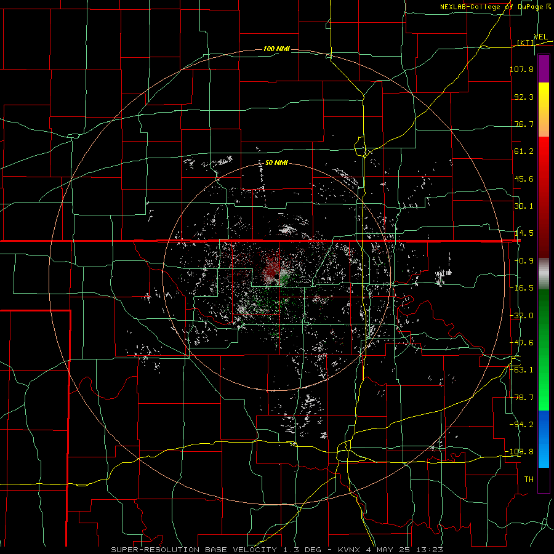Image resolution: width=554 pixels, height=554 pixels.
Task: Click the -16.5 velocity scale value
Action: [x=521, y=288]
